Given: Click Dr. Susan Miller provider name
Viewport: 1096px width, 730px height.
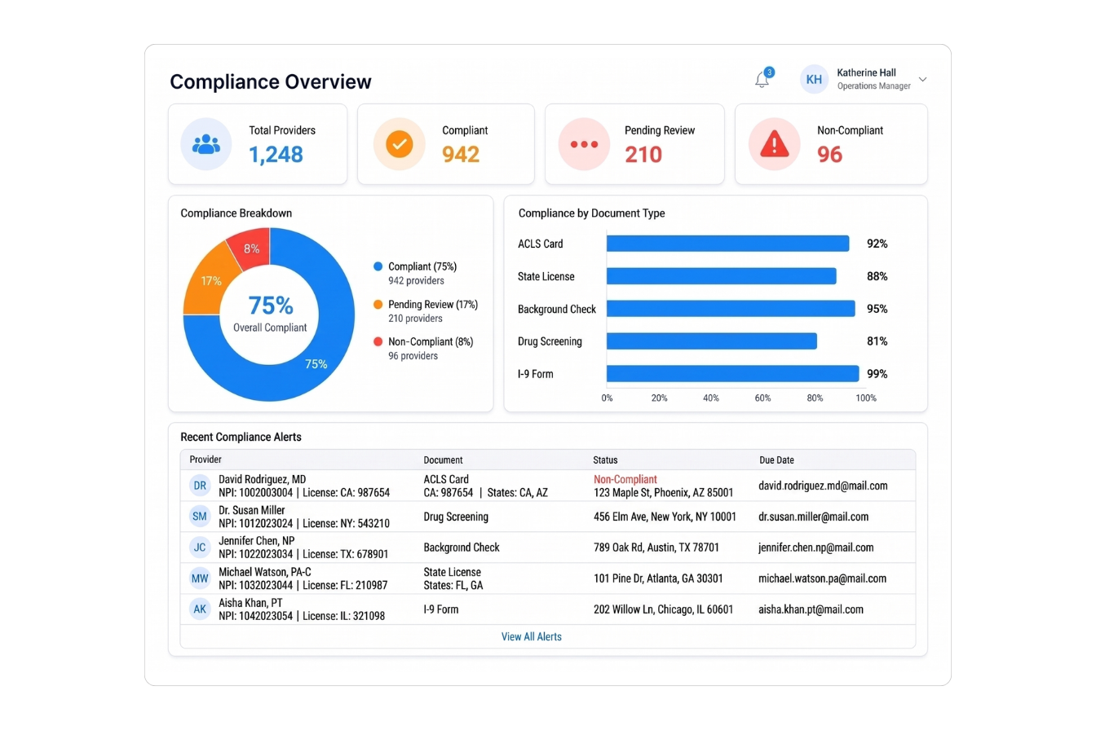Looking at the screenshot, I should (x=252, y=510).
